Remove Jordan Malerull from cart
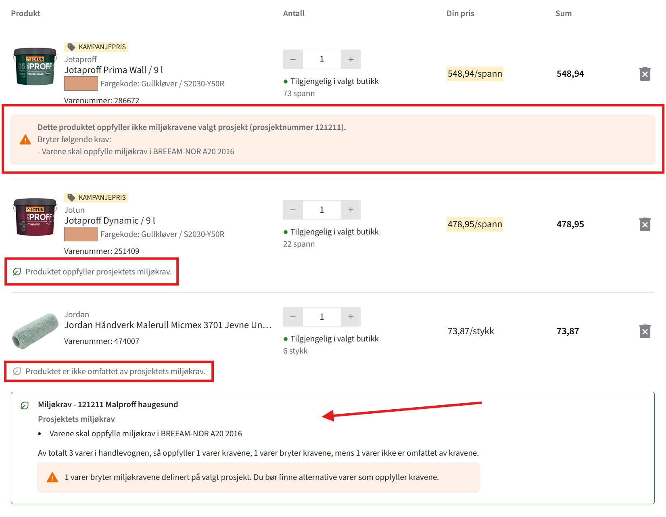The height and width of the screenshot is (517, 666). tap(645, 331)
